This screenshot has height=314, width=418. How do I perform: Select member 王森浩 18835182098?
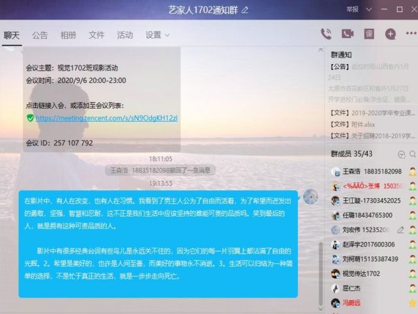click(372, 171)
